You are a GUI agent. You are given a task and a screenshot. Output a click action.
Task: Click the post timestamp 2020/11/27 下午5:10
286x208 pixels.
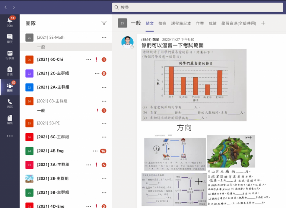pyautogui.click(x=178, y=40)
